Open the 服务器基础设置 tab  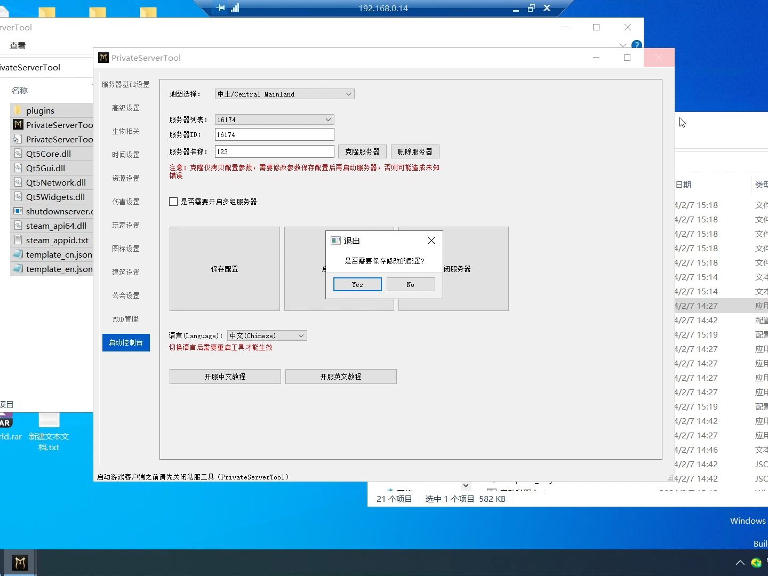(x=126, y=84)
